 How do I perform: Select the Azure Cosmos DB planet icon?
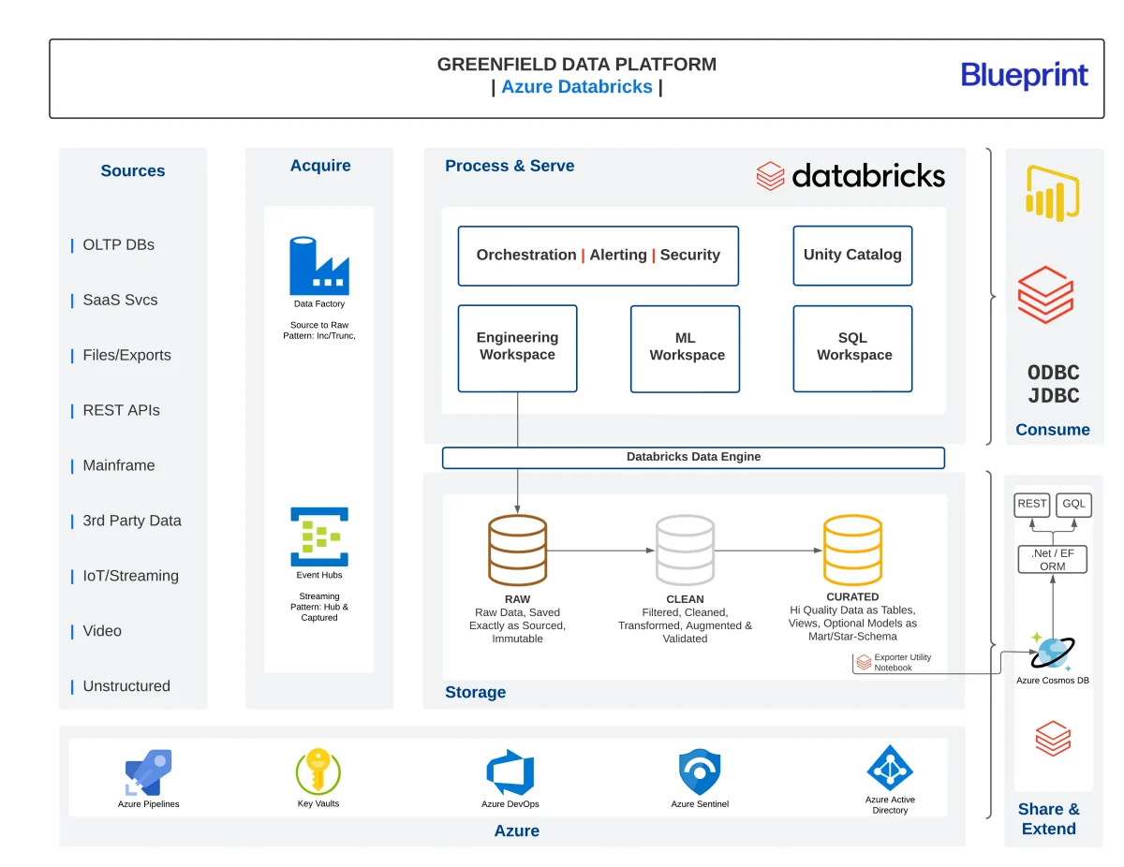pyautogui.click(x=1053, y=652)
